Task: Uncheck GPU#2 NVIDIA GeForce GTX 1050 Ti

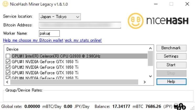Action: click(x=8, y=67)
